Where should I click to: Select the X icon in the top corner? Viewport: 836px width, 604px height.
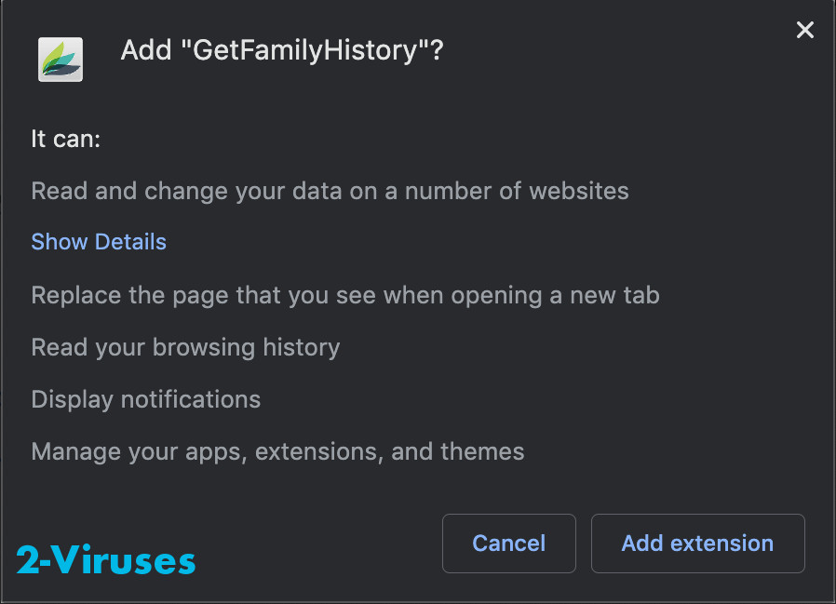tap(804, 30)
